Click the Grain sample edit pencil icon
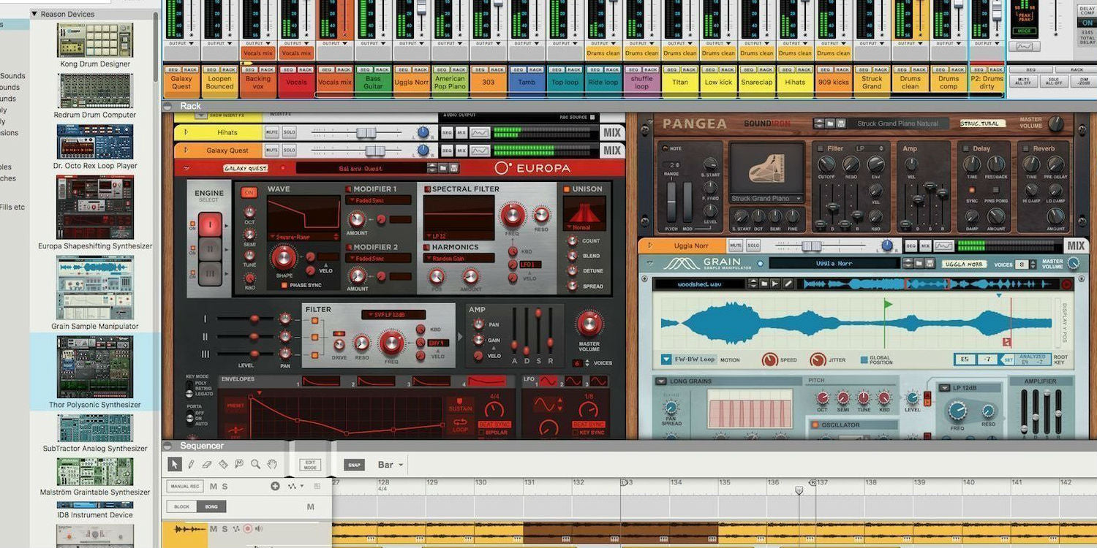1097x548 pixels. pos(788,283)
